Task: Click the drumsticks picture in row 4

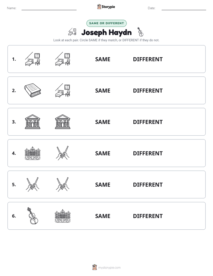Action: [x=63, y=153]
